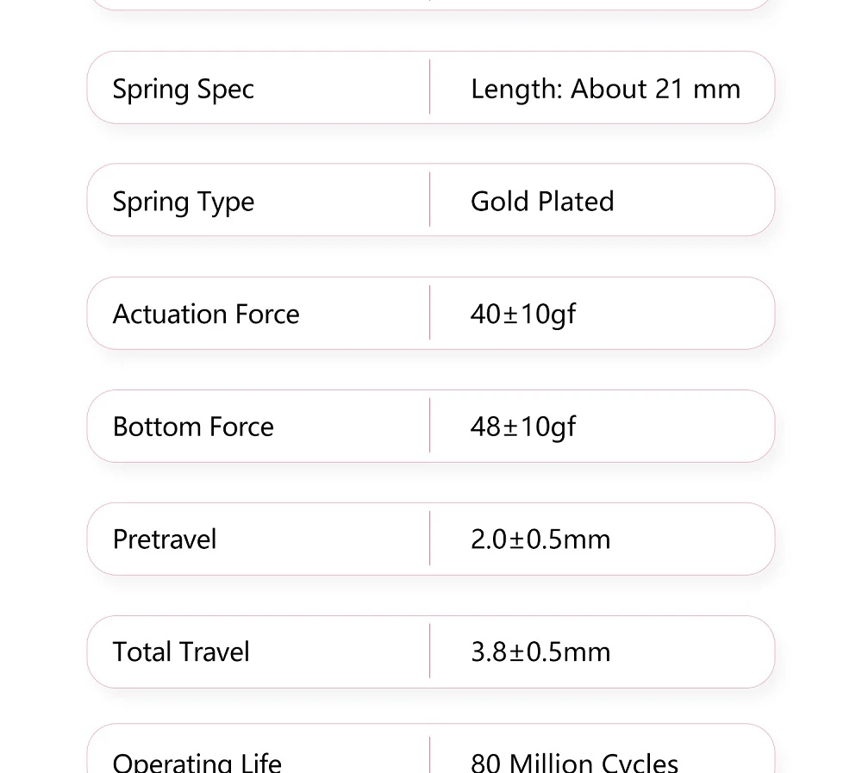The height and width of the screenshot is (773, 862).
Task: Click the divider in the Actuation Force row
Action: pyautogui.click(x=429, y=313)
